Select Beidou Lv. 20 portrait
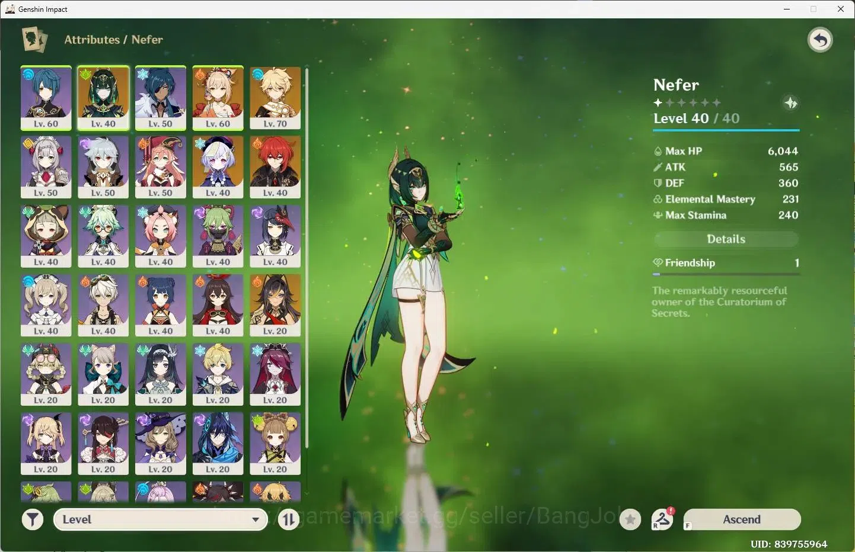The image size is (855, 552). (x=103, y=444)
